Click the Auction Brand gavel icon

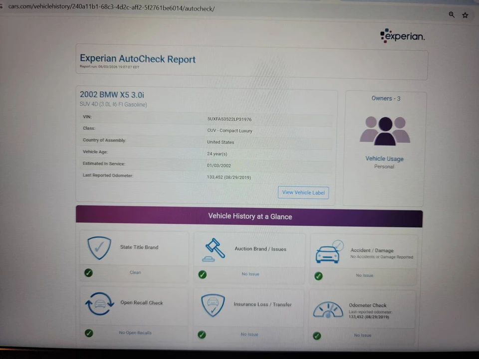click(x=214, y=250)
